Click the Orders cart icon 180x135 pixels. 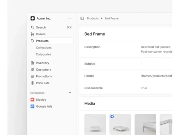32,34
